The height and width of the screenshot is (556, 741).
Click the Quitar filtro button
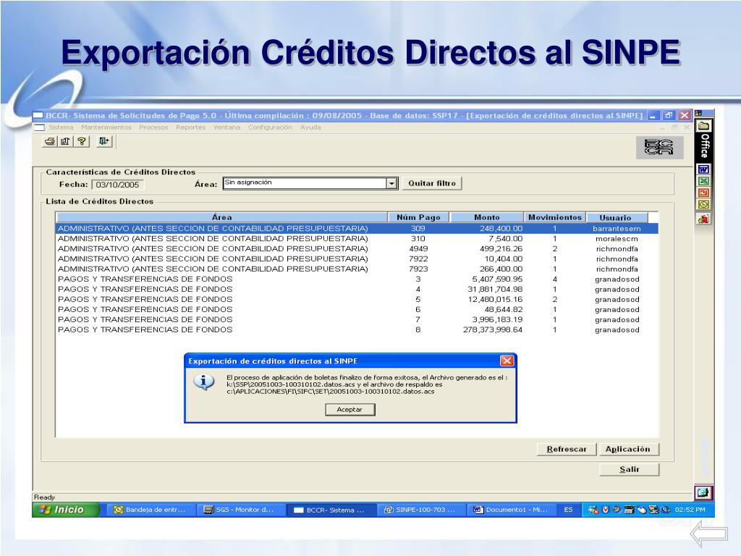(432, 183)
